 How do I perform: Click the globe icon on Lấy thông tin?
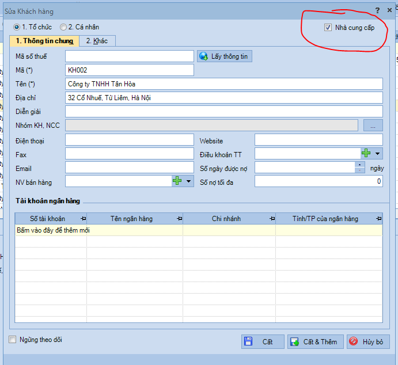tap(203, 56)
